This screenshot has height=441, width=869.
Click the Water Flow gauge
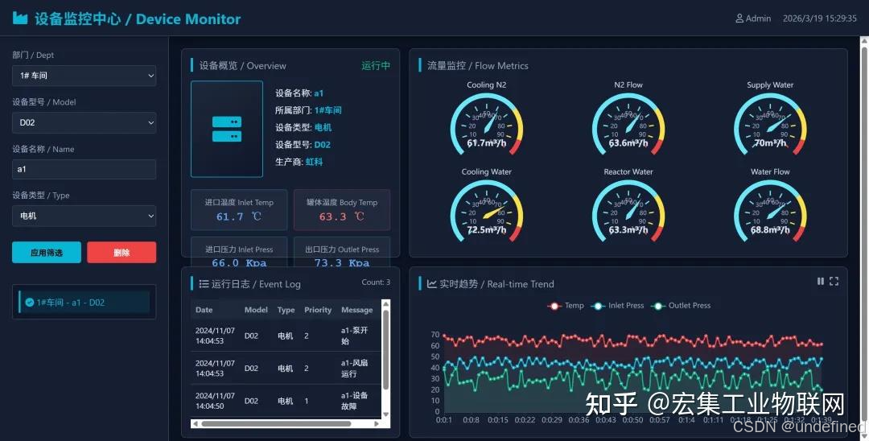(x=770, y=211)
